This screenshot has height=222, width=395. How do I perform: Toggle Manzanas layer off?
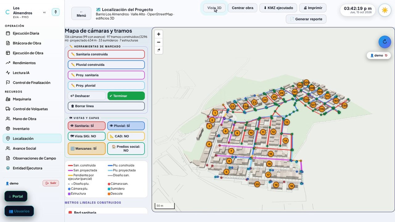[87, 149]
